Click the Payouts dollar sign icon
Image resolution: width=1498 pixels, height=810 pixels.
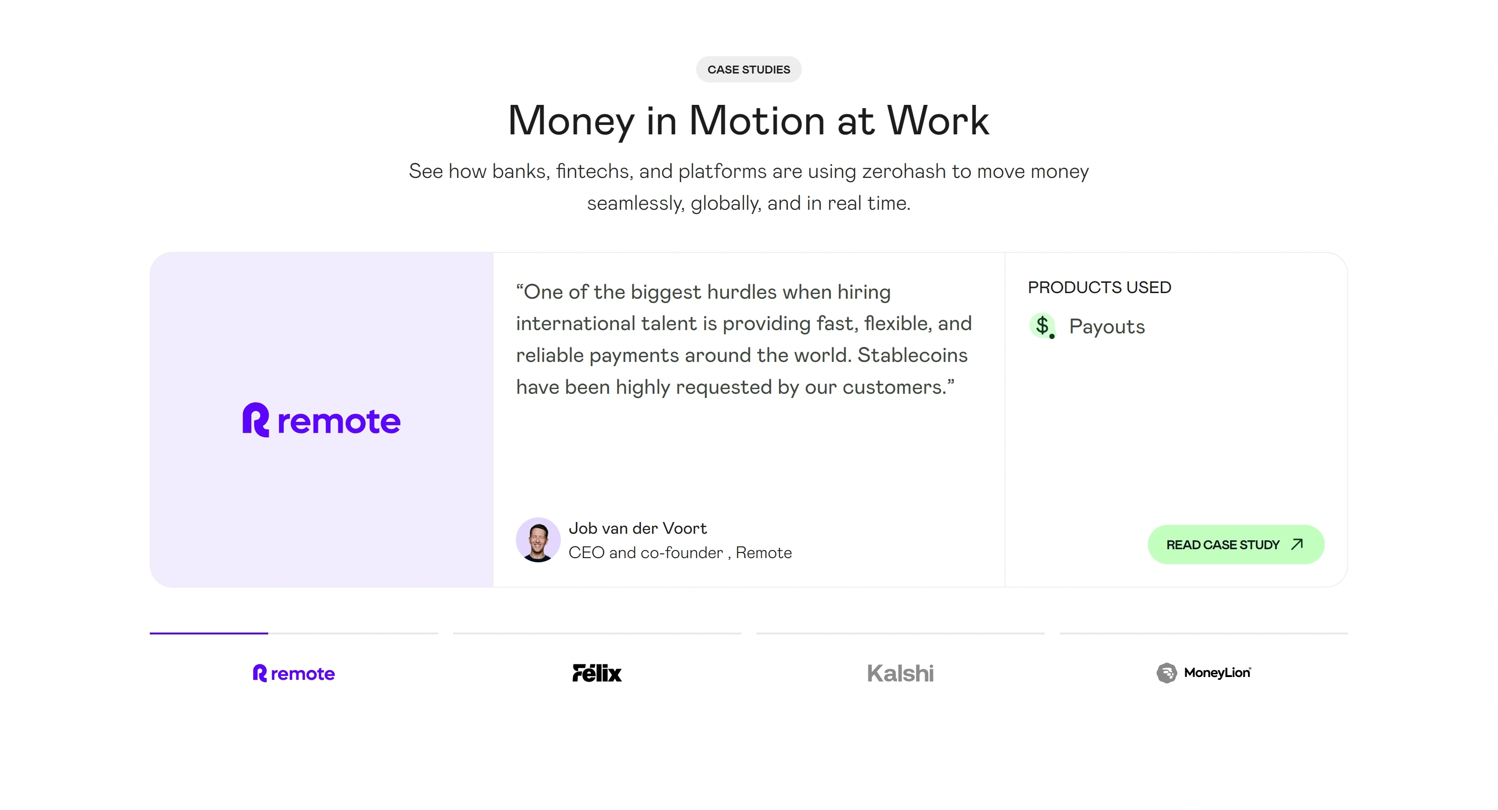1043,325
